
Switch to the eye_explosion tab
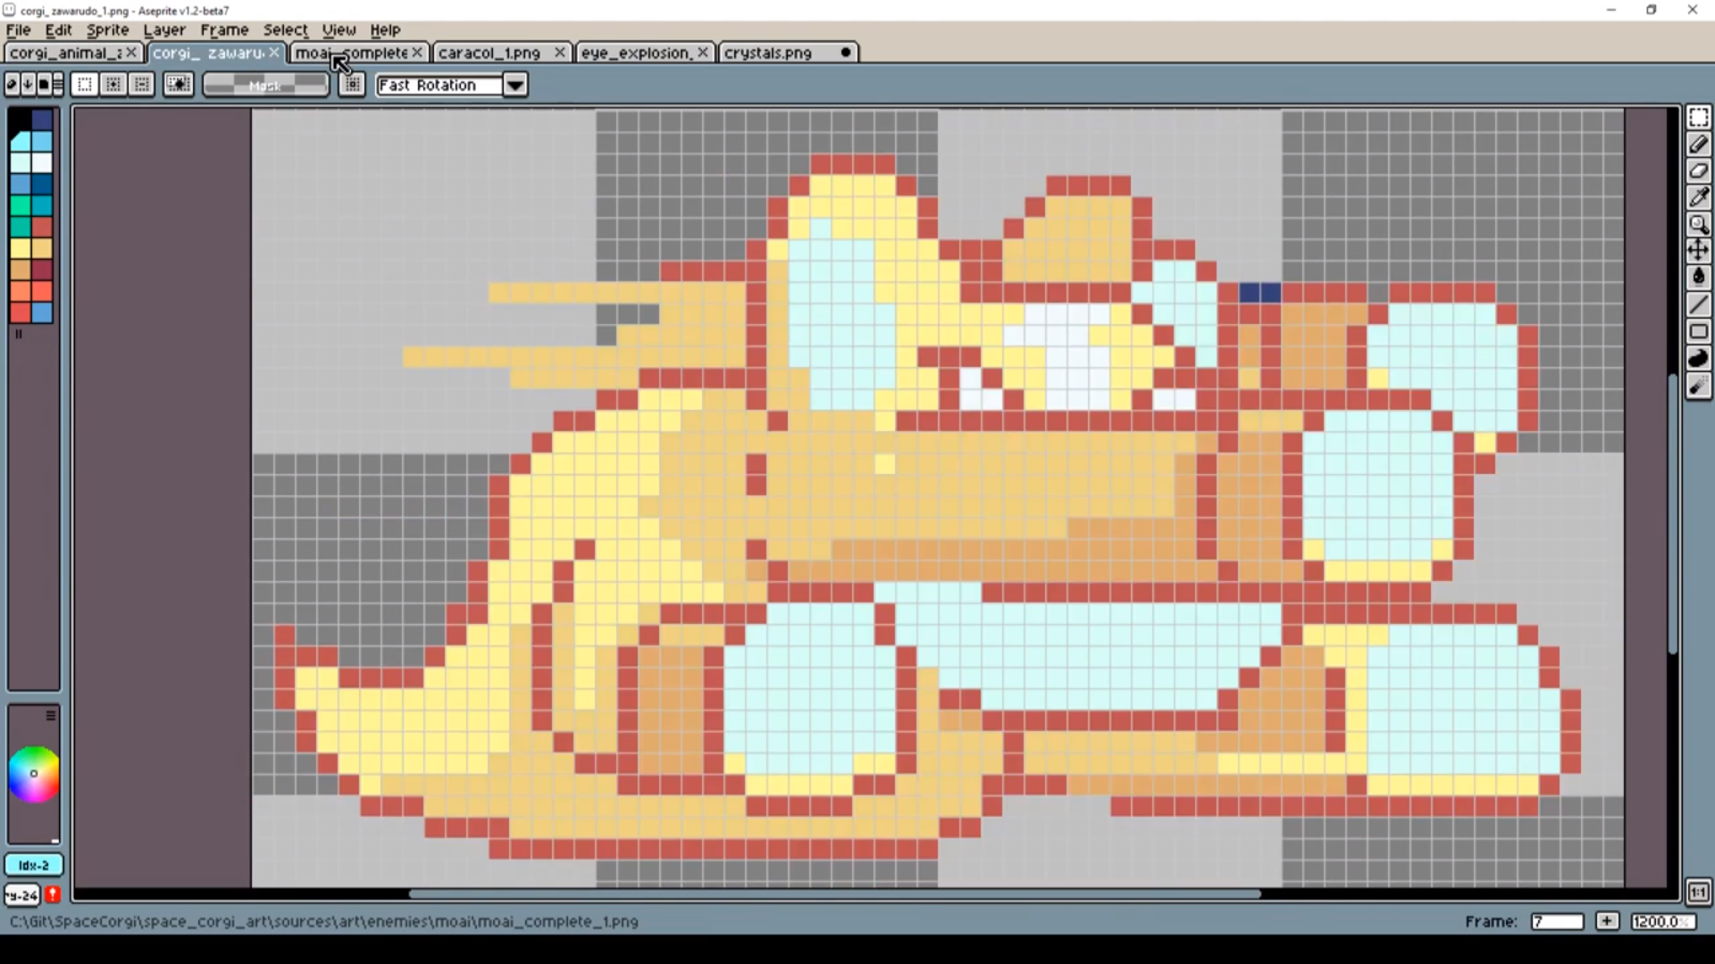pos(636,53)
